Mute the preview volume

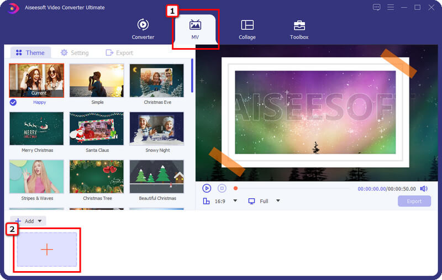(x=424, y=188)
